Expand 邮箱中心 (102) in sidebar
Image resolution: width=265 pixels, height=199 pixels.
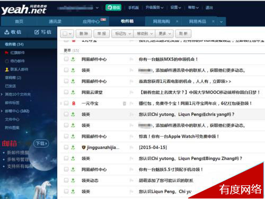tap(2, 111)
